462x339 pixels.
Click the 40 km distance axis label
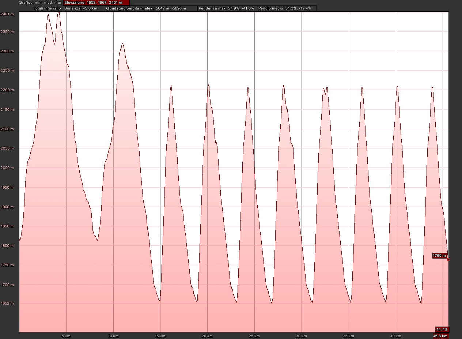(x=396, y=336)
